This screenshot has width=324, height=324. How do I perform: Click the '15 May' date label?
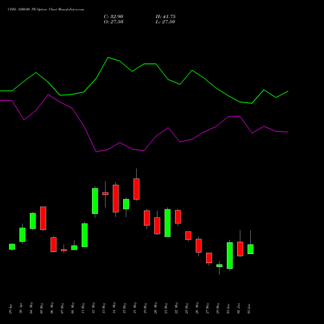coord(125,308)
